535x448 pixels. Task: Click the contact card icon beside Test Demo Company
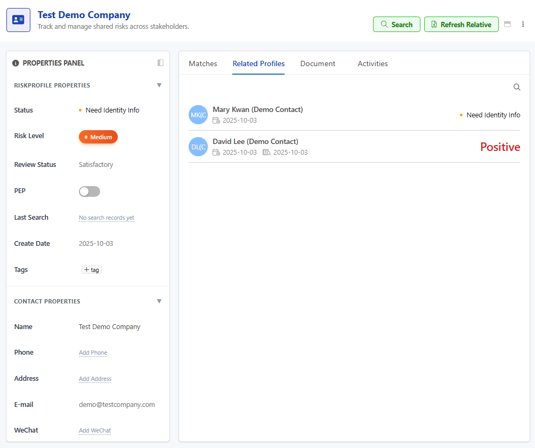pos(19,20)
